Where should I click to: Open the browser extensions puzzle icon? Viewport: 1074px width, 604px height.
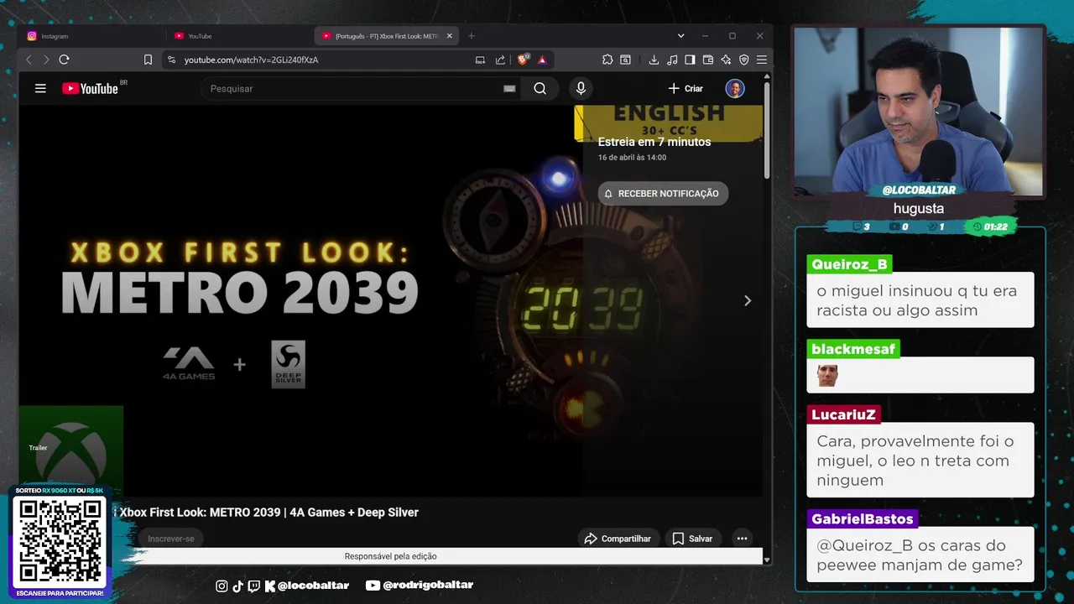pos(607,60)
